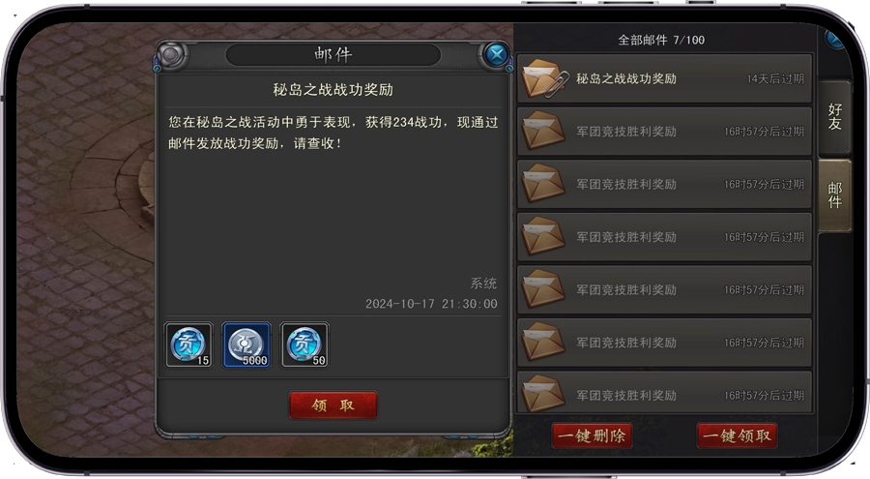This screenshot has width=870, height=479.
Task: Switch to the 好友 tab
Action: click(x=835, y=117)
